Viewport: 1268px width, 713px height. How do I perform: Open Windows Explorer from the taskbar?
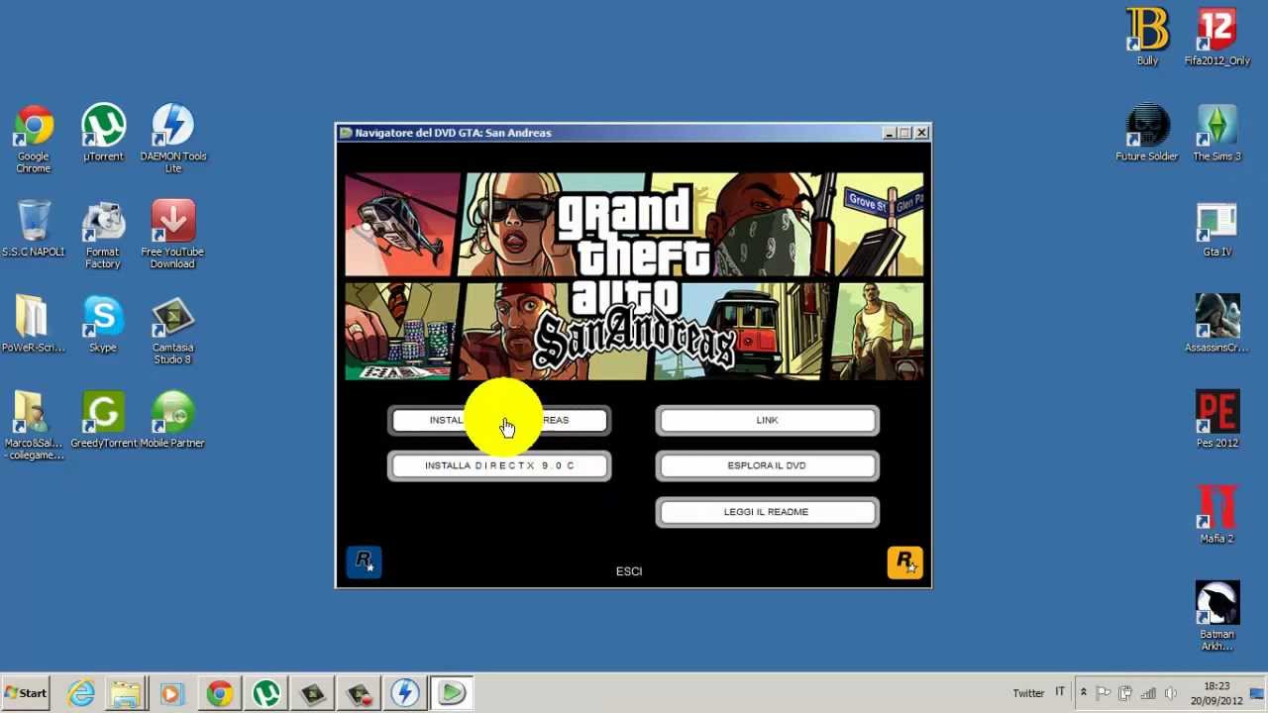[x=126, y=693]
